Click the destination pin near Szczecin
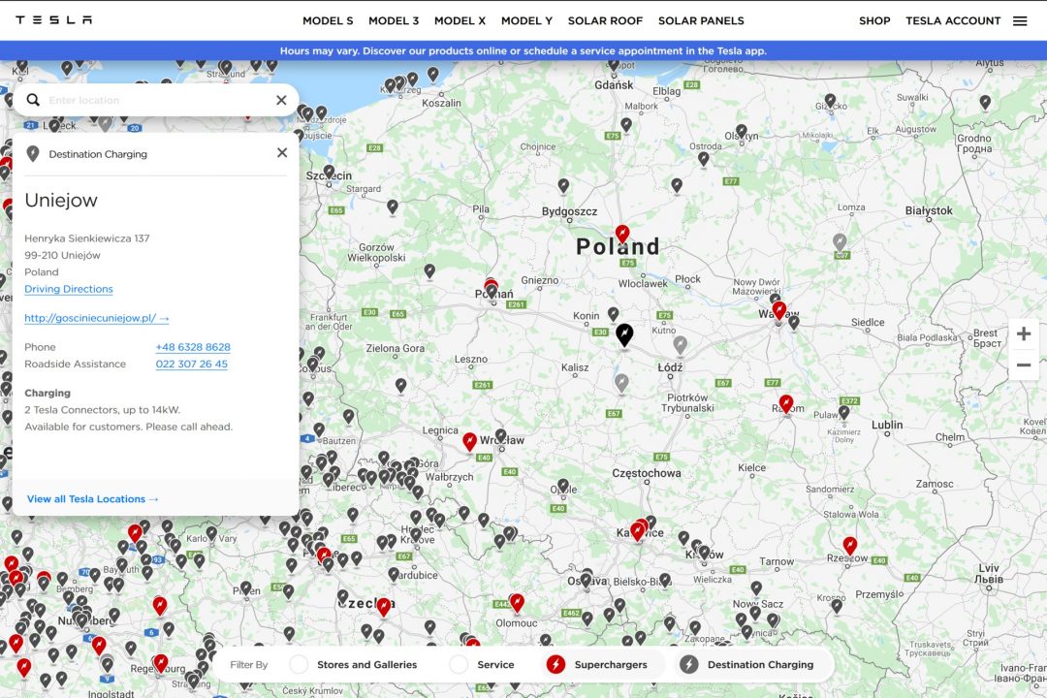Image resolution: width=1047 pixels, height=698 pixels. point(329,172)
